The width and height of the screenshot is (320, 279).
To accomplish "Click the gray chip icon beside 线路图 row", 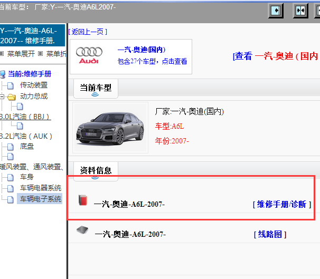I will click(x=82, y=230).
